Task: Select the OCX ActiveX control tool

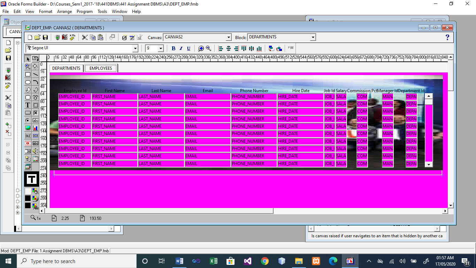Action: 36,136
